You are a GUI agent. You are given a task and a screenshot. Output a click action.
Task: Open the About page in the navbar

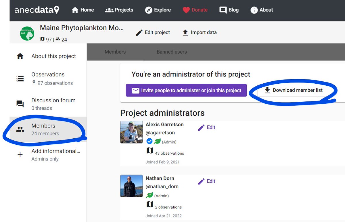click(262, 10)
